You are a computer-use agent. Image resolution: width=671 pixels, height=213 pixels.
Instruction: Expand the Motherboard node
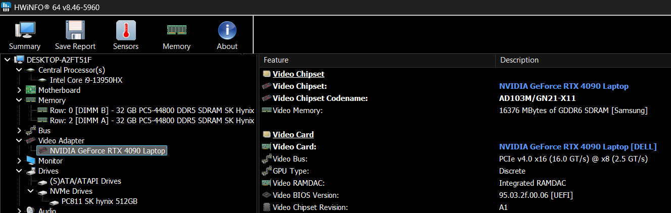[x=19, y=90]
